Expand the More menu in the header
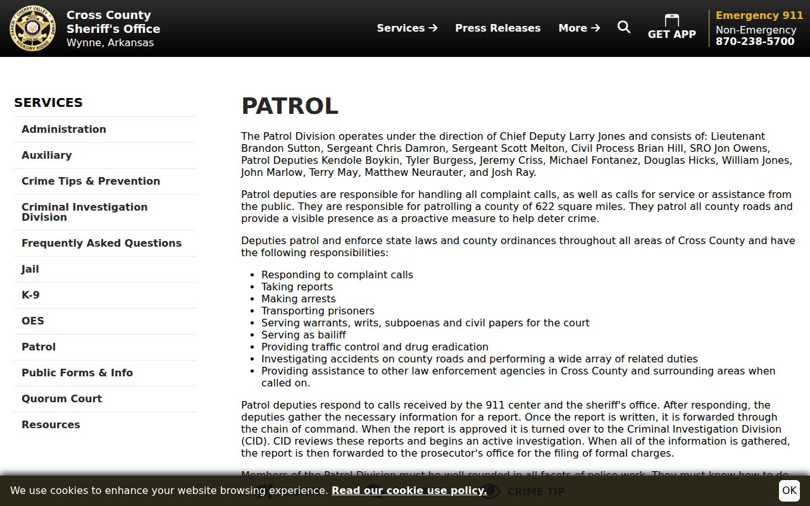Image resolution: width=810 pixels, height=506 pixels. pos(579,28)
